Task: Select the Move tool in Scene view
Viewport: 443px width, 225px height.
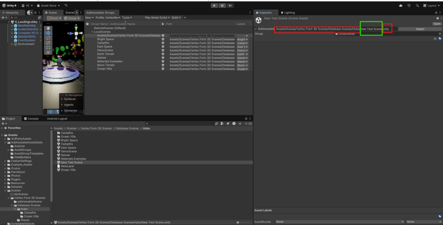Action: click(49, 33)
